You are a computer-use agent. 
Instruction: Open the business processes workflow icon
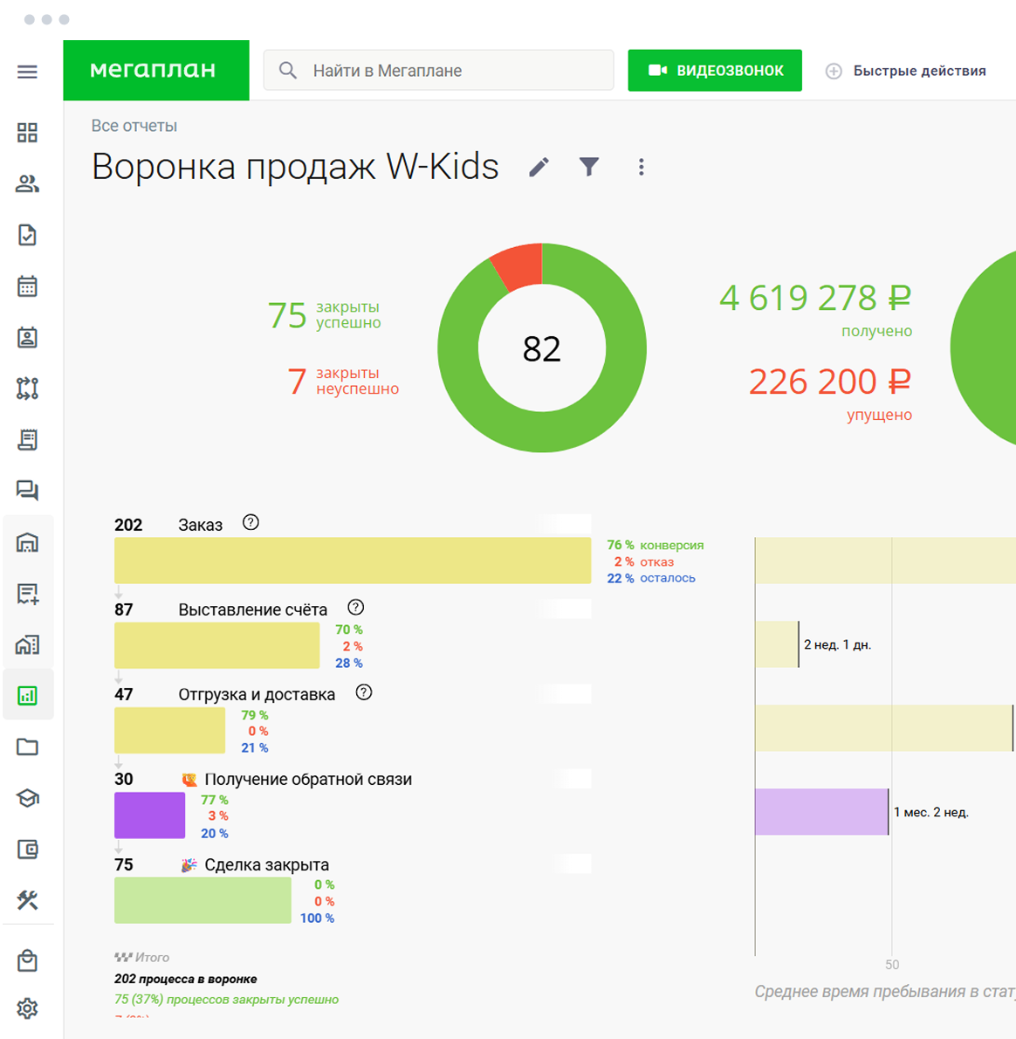point(27,389)
